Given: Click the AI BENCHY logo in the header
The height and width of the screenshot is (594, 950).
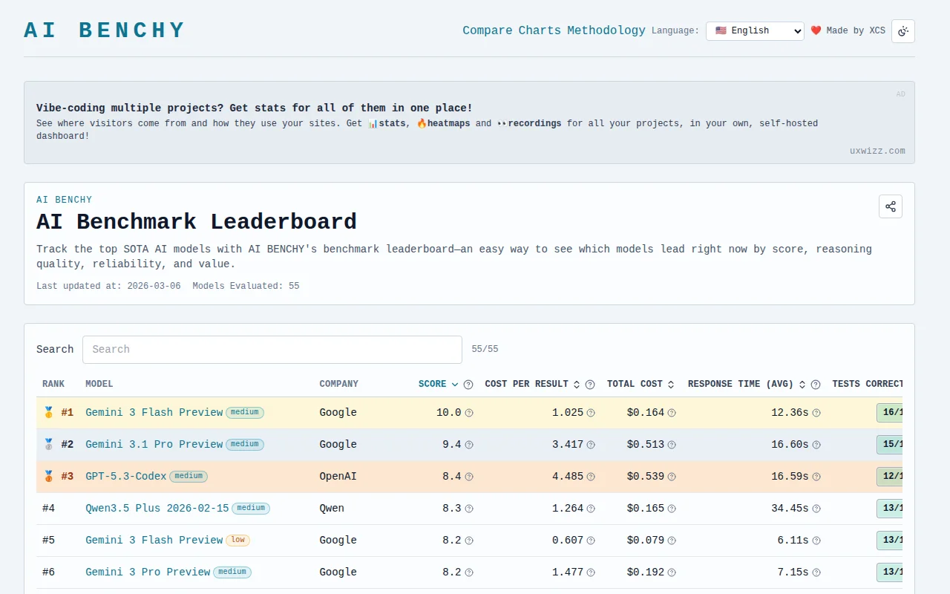Looking at the screenshot, I should (105, 30).
